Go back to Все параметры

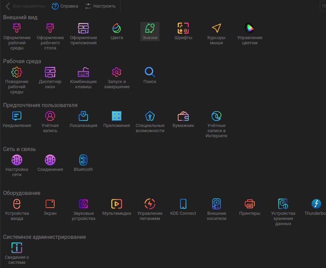(x=26, y=6)
